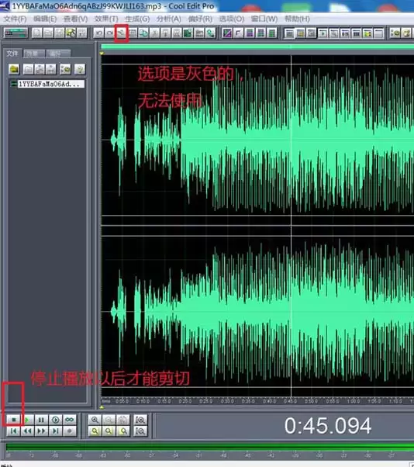
Task: Stop playback with the Stop button
Action: [13, 420]
